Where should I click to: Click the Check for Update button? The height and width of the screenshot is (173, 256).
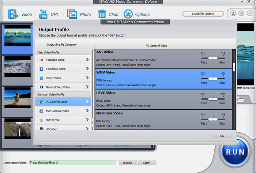[203, 14]
